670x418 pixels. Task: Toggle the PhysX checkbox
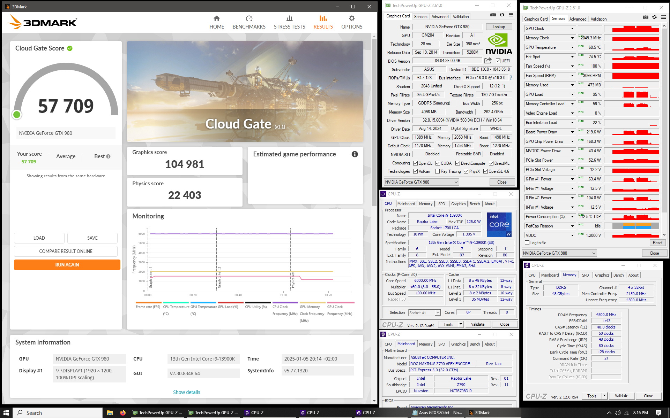coord(466,171)
